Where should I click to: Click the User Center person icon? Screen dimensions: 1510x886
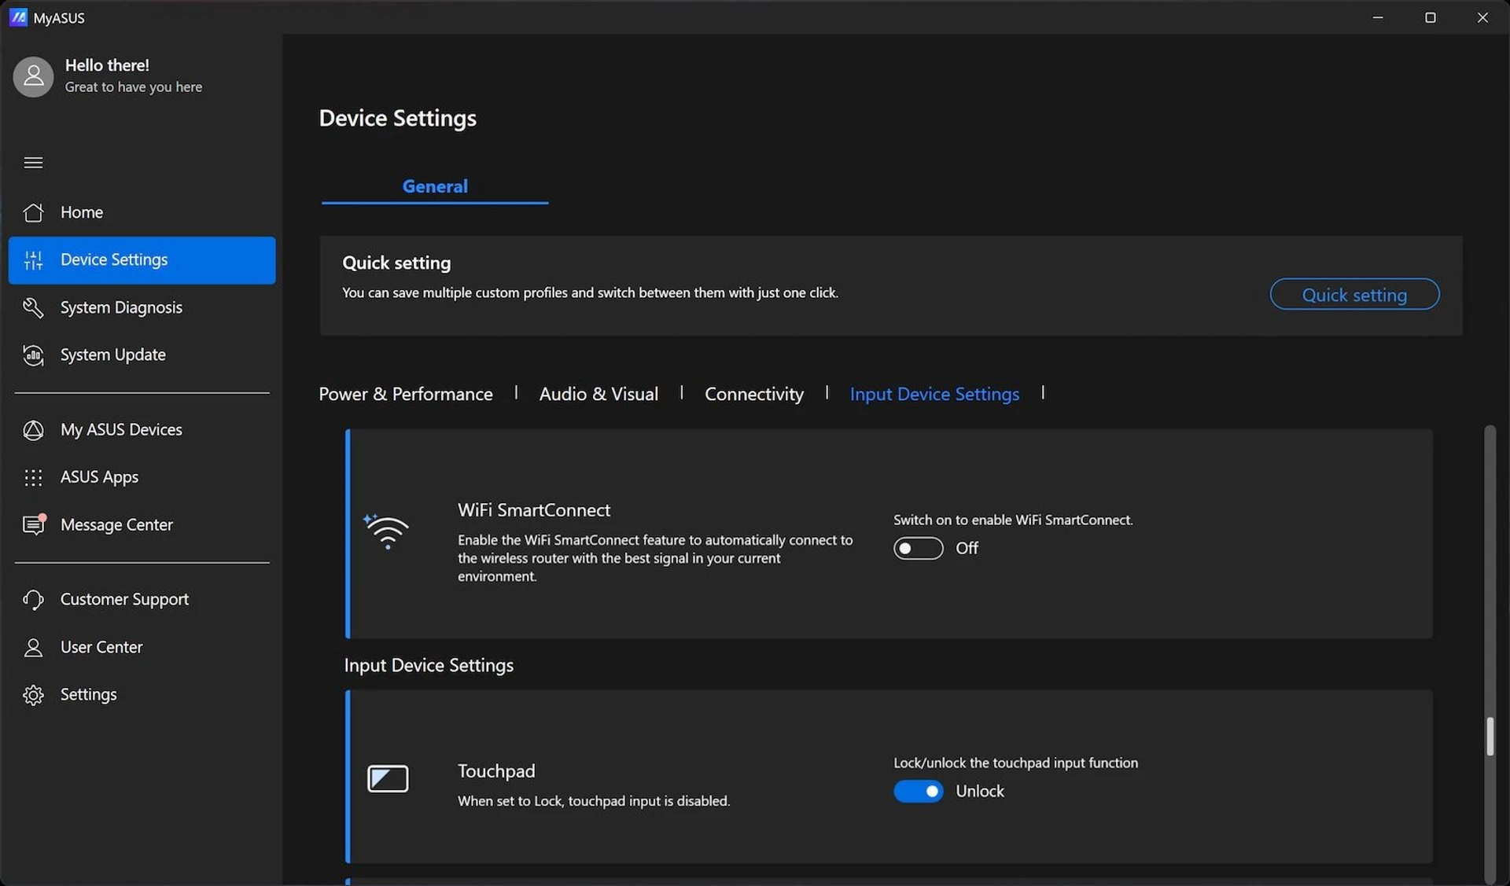[33, 647]
